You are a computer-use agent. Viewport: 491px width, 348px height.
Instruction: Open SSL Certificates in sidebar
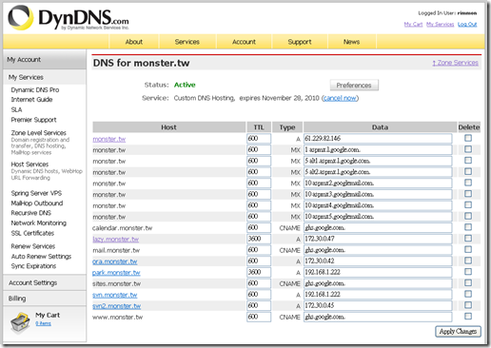32,233
